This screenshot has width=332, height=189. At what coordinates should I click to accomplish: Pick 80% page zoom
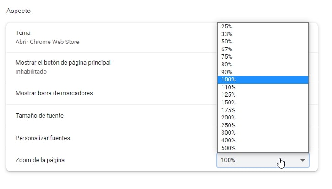tap(263, 65)
